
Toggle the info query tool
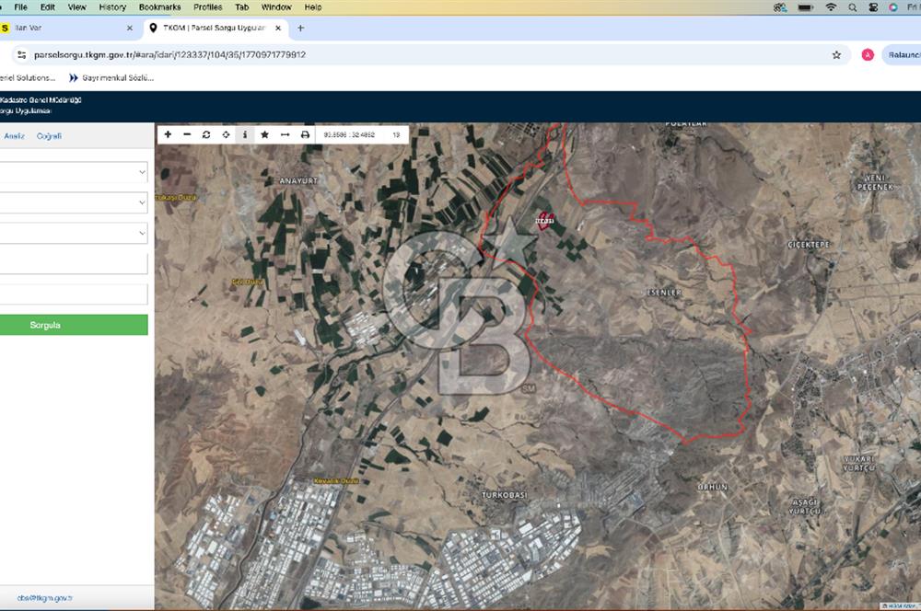coord(245,134)
